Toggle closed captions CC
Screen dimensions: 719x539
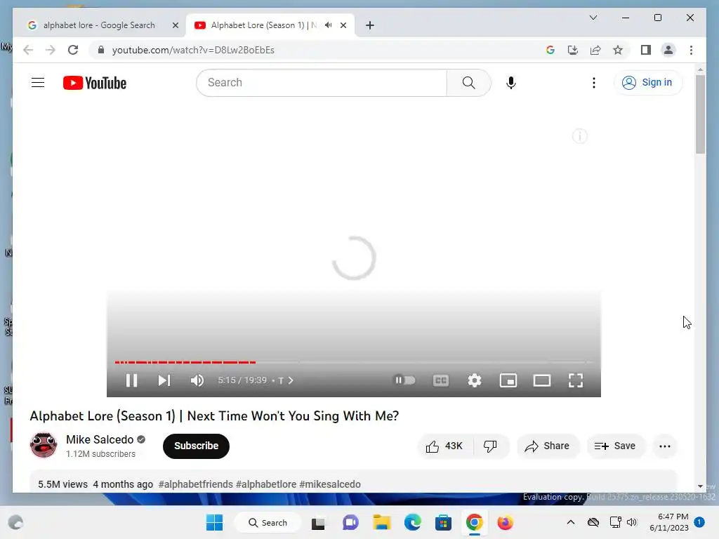(x=441, y=380)
